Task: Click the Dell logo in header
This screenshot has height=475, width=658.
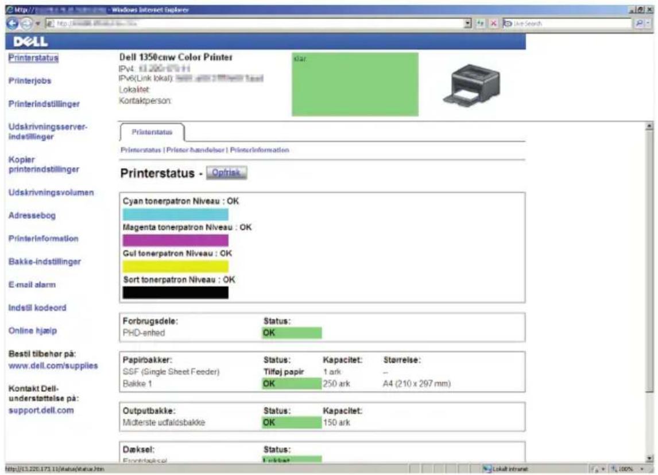Action: point(30,41)
